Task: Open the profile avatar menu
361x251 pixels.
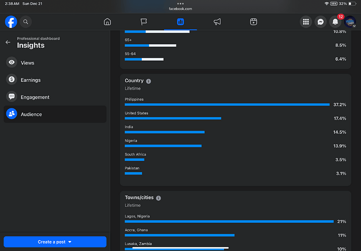Action: [x=351, y=22]
